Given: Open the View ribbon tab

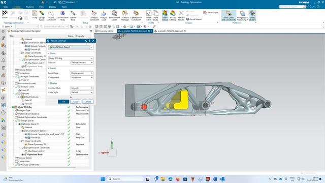Looking at the screenshot, I should pos(41,7).
